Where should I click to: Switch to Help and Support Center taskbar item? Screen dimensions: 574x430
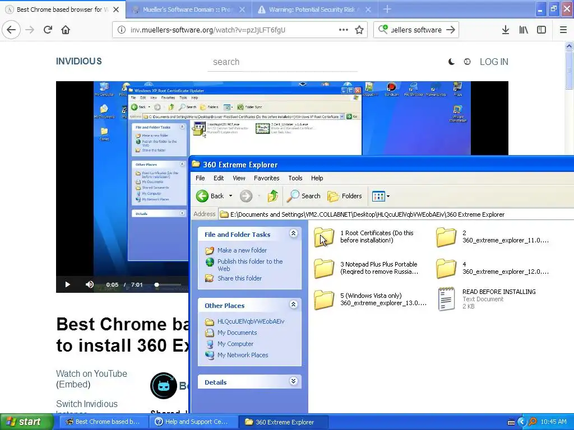click(194, 422)
